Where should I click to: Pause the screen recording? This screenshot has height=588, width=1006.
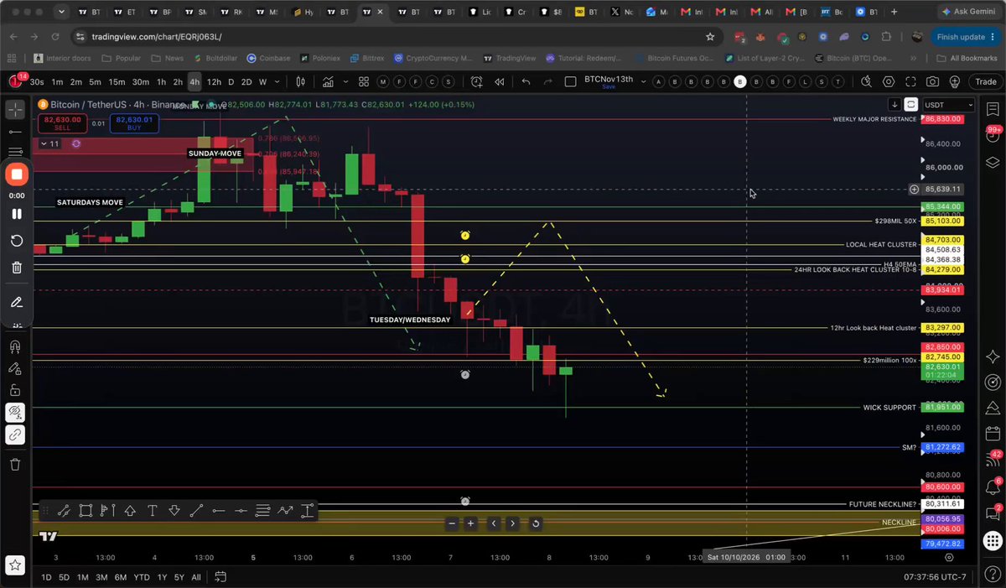(x=16, y=214)
